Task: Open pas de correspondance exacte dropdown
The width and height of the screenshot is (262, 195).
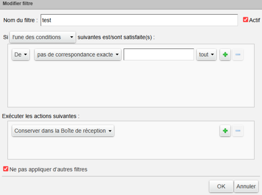Action: (x=78, y=55)
